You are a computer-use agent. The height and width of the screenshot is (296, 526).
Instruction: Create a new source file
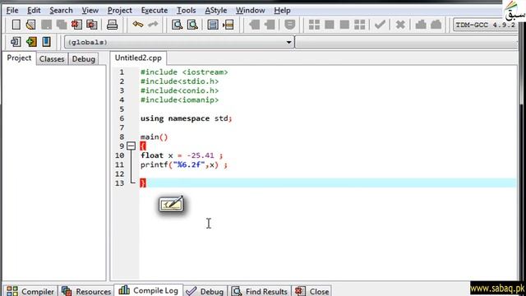pos(16,25)
